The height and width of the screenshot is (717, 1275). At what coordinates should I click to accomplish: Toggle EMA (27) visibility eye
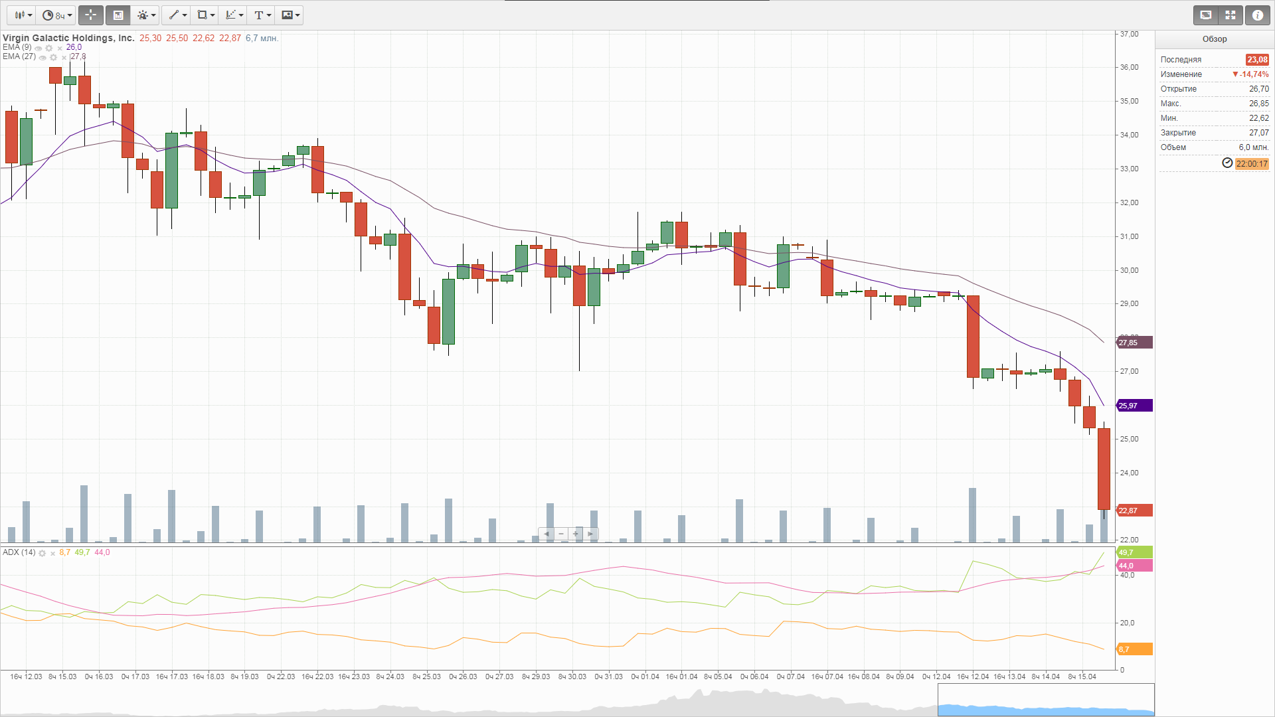pos(43,57)
